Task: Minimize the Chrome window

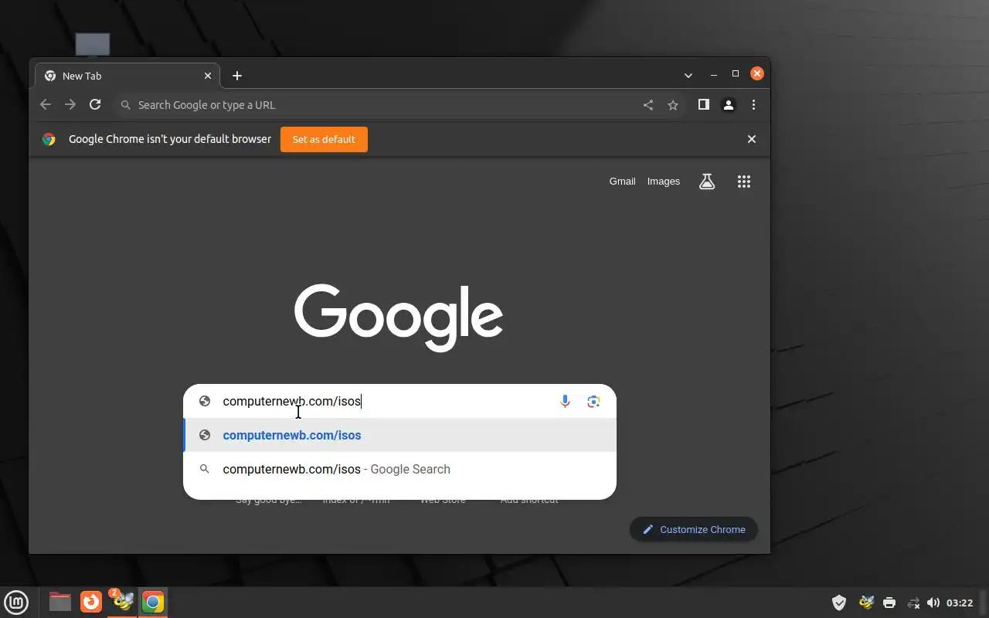Action: 713,74
